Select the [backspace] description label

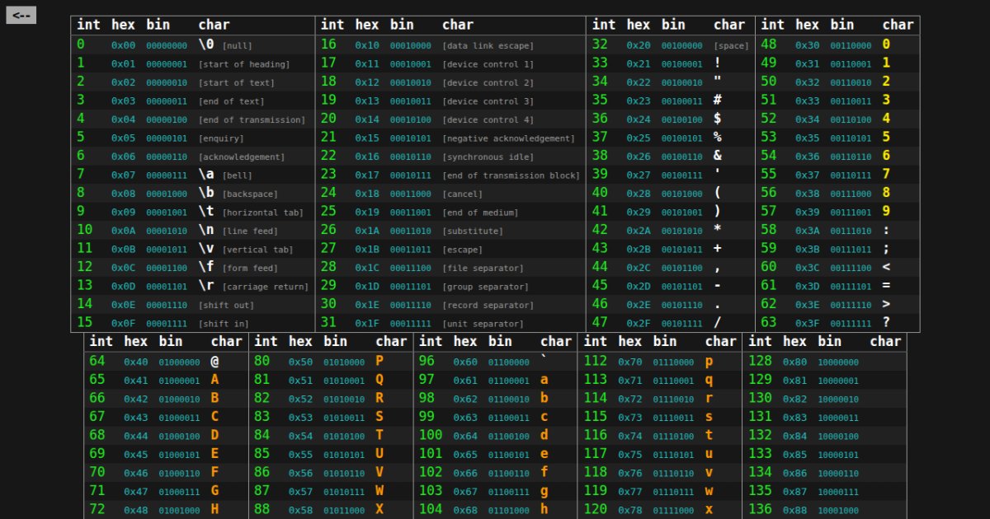(248, 194)
